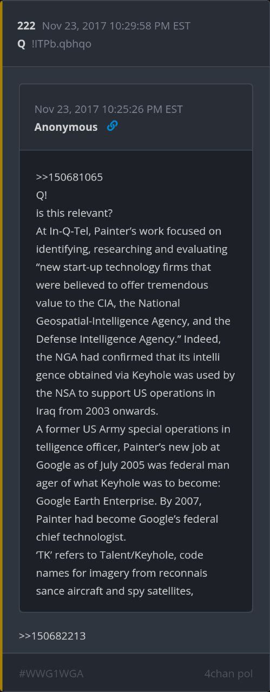Open the >>150681065 reply reference

point(69,177)
